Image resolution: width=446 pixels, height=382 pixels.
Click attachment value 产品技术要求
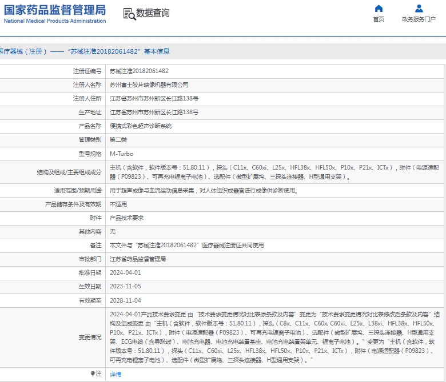[x=126, y=218]
